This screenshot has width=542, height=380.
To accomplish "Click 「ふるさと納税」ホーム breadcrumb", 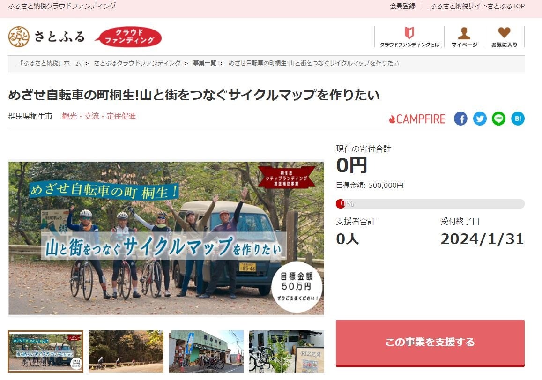I will pos(50,63).
